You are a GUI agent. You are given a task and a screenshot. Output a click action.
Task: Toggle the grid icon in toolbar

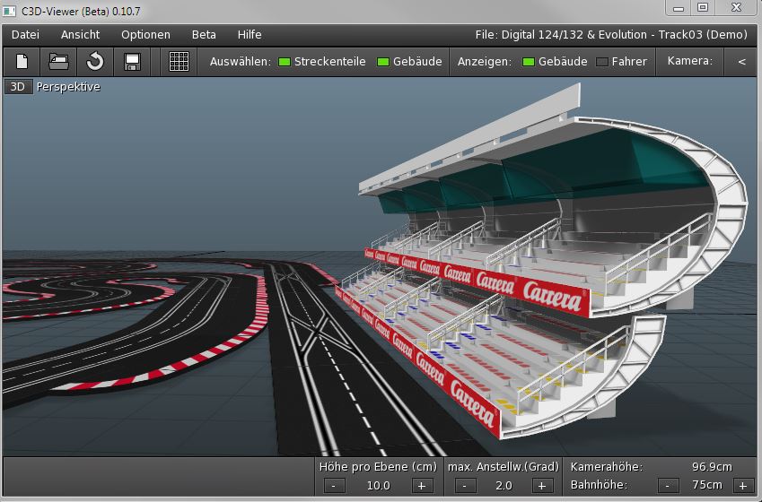[179, 62]
